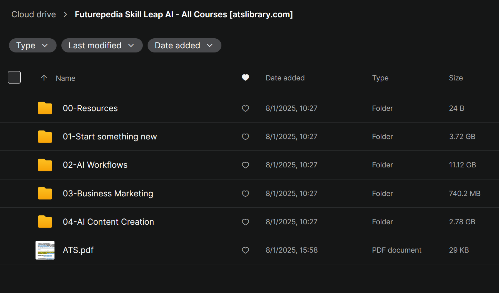
Task: Open the Date added filter dropdown
Action: 184,46
